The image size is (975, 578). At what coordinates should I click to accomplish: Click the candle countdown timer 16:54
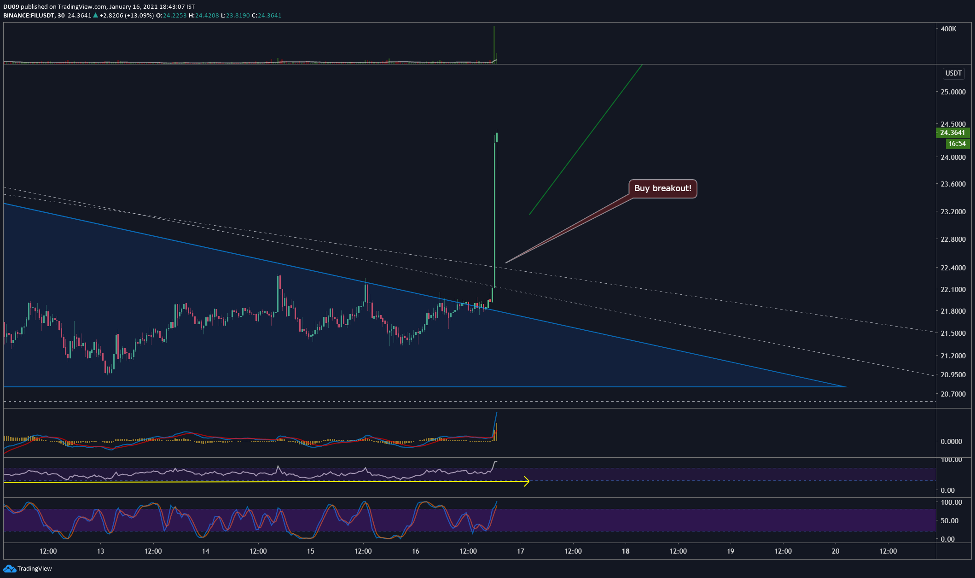[x=957, y=144]
